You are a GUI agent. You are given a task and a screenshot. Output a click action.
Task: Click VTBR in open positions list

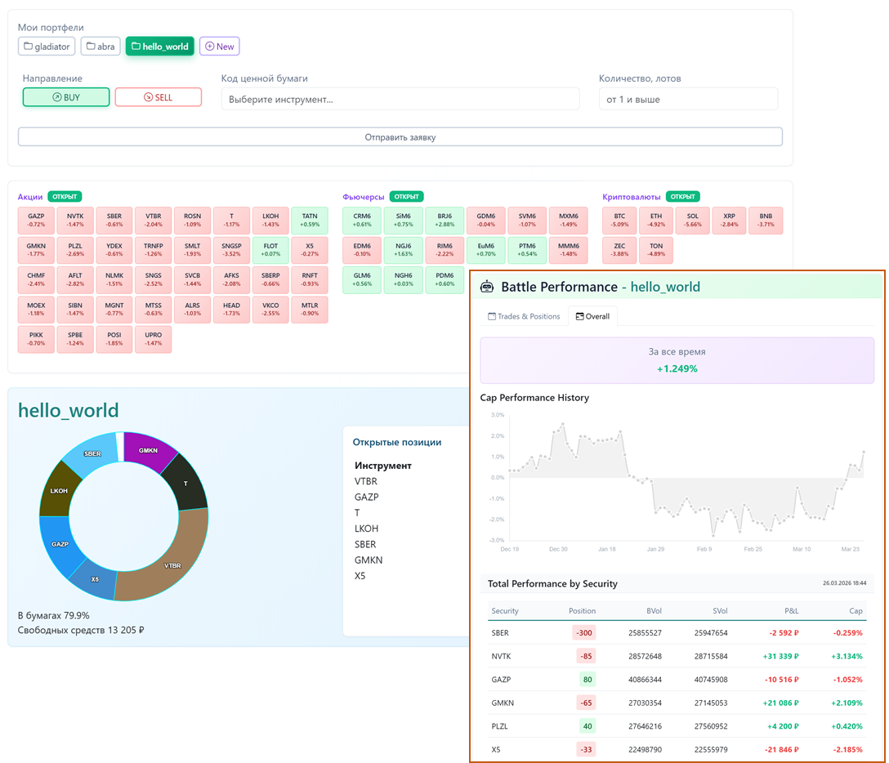coord(366,481)
